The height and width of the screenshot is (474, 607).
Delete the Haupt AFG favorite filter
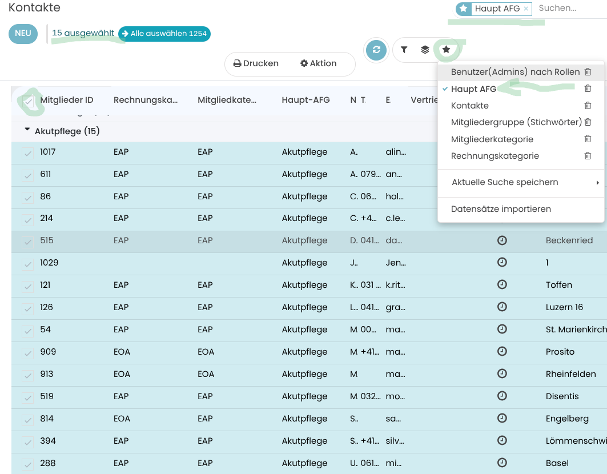tap(588, 89)
